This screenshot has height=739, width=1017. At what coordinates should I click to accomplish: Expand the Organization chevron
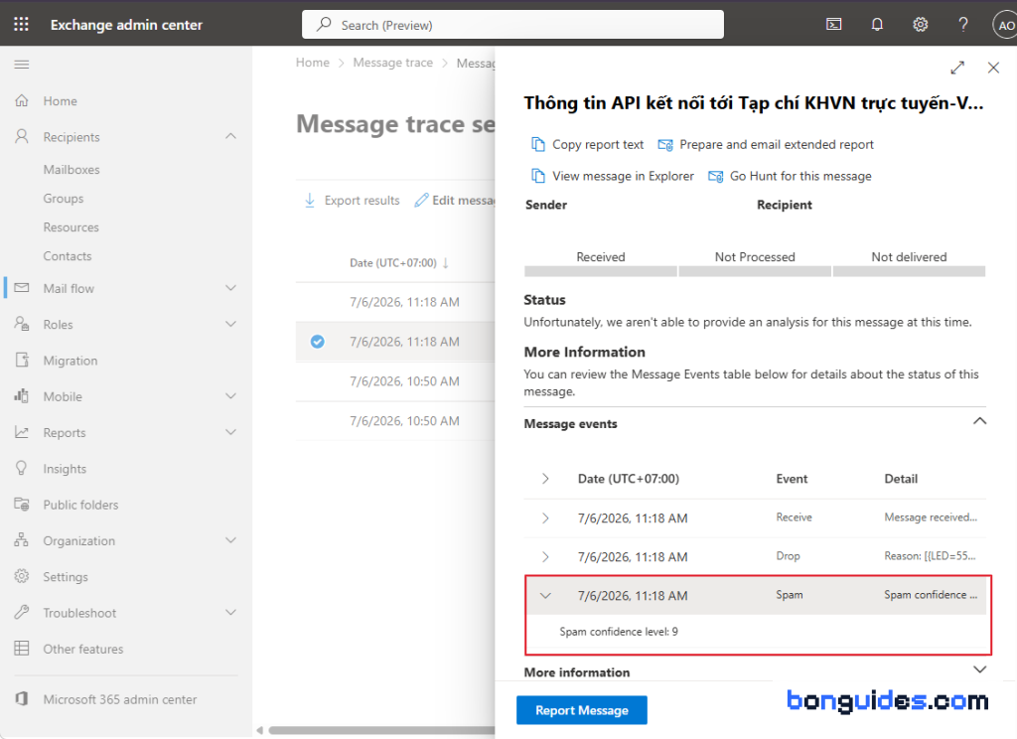click(x=230, y=539)
